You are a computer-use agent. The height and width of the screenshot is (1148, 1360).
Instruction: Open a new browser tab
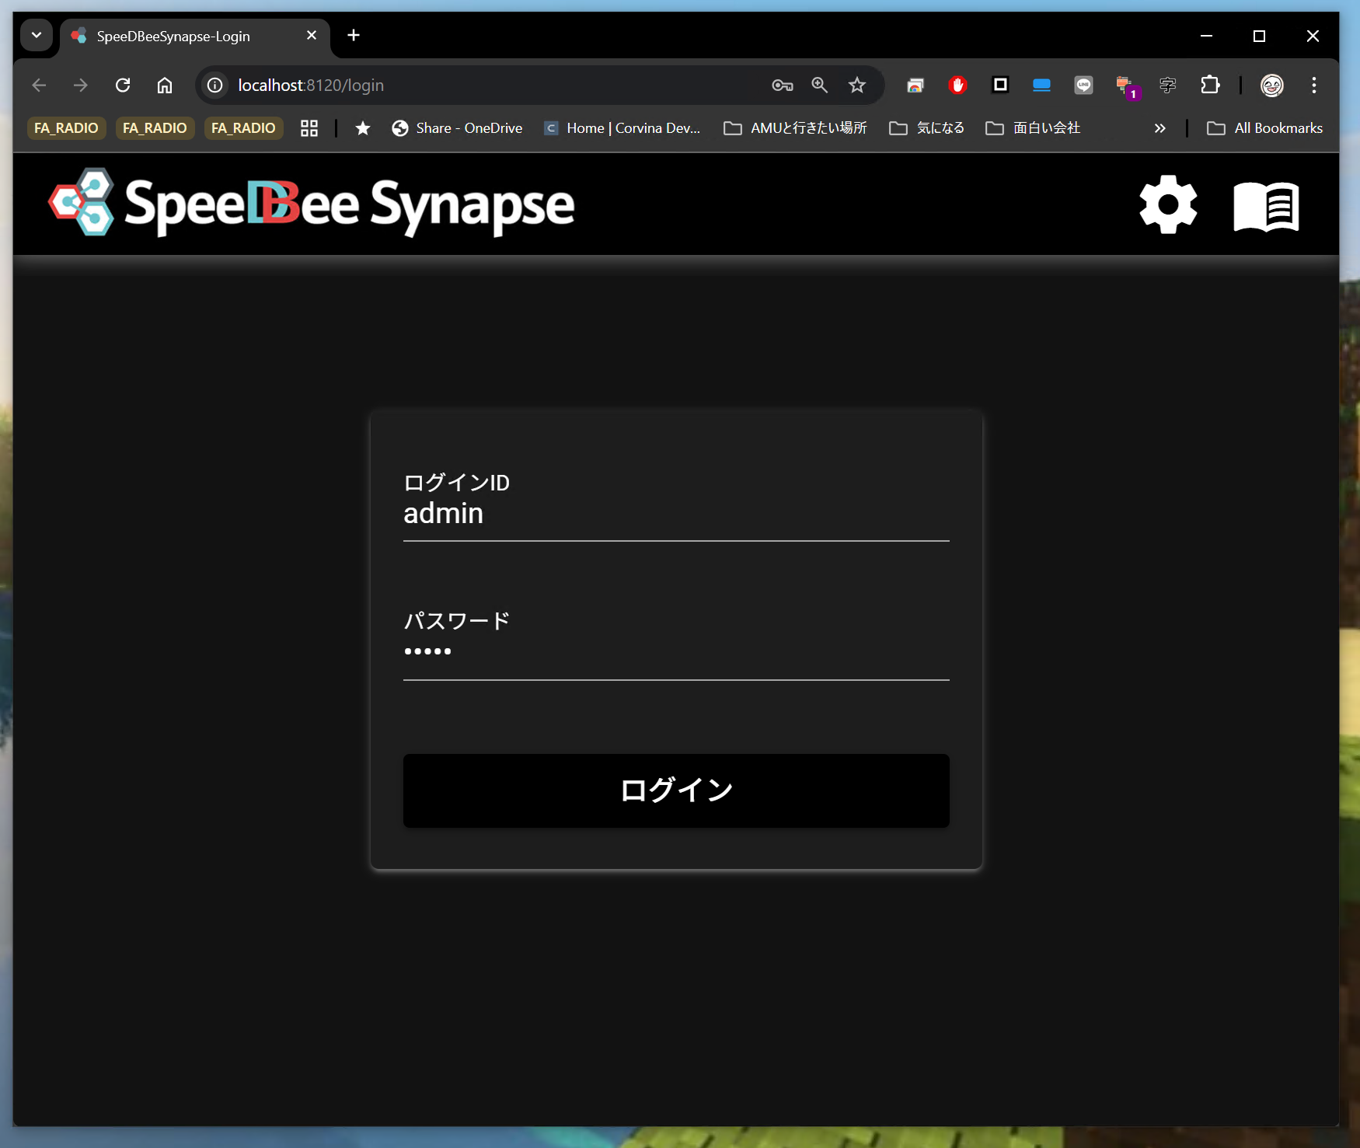[354, 36]
